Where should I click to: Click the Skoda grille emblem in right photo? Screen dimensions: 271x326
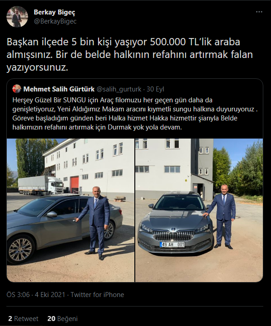click(173, 229)
